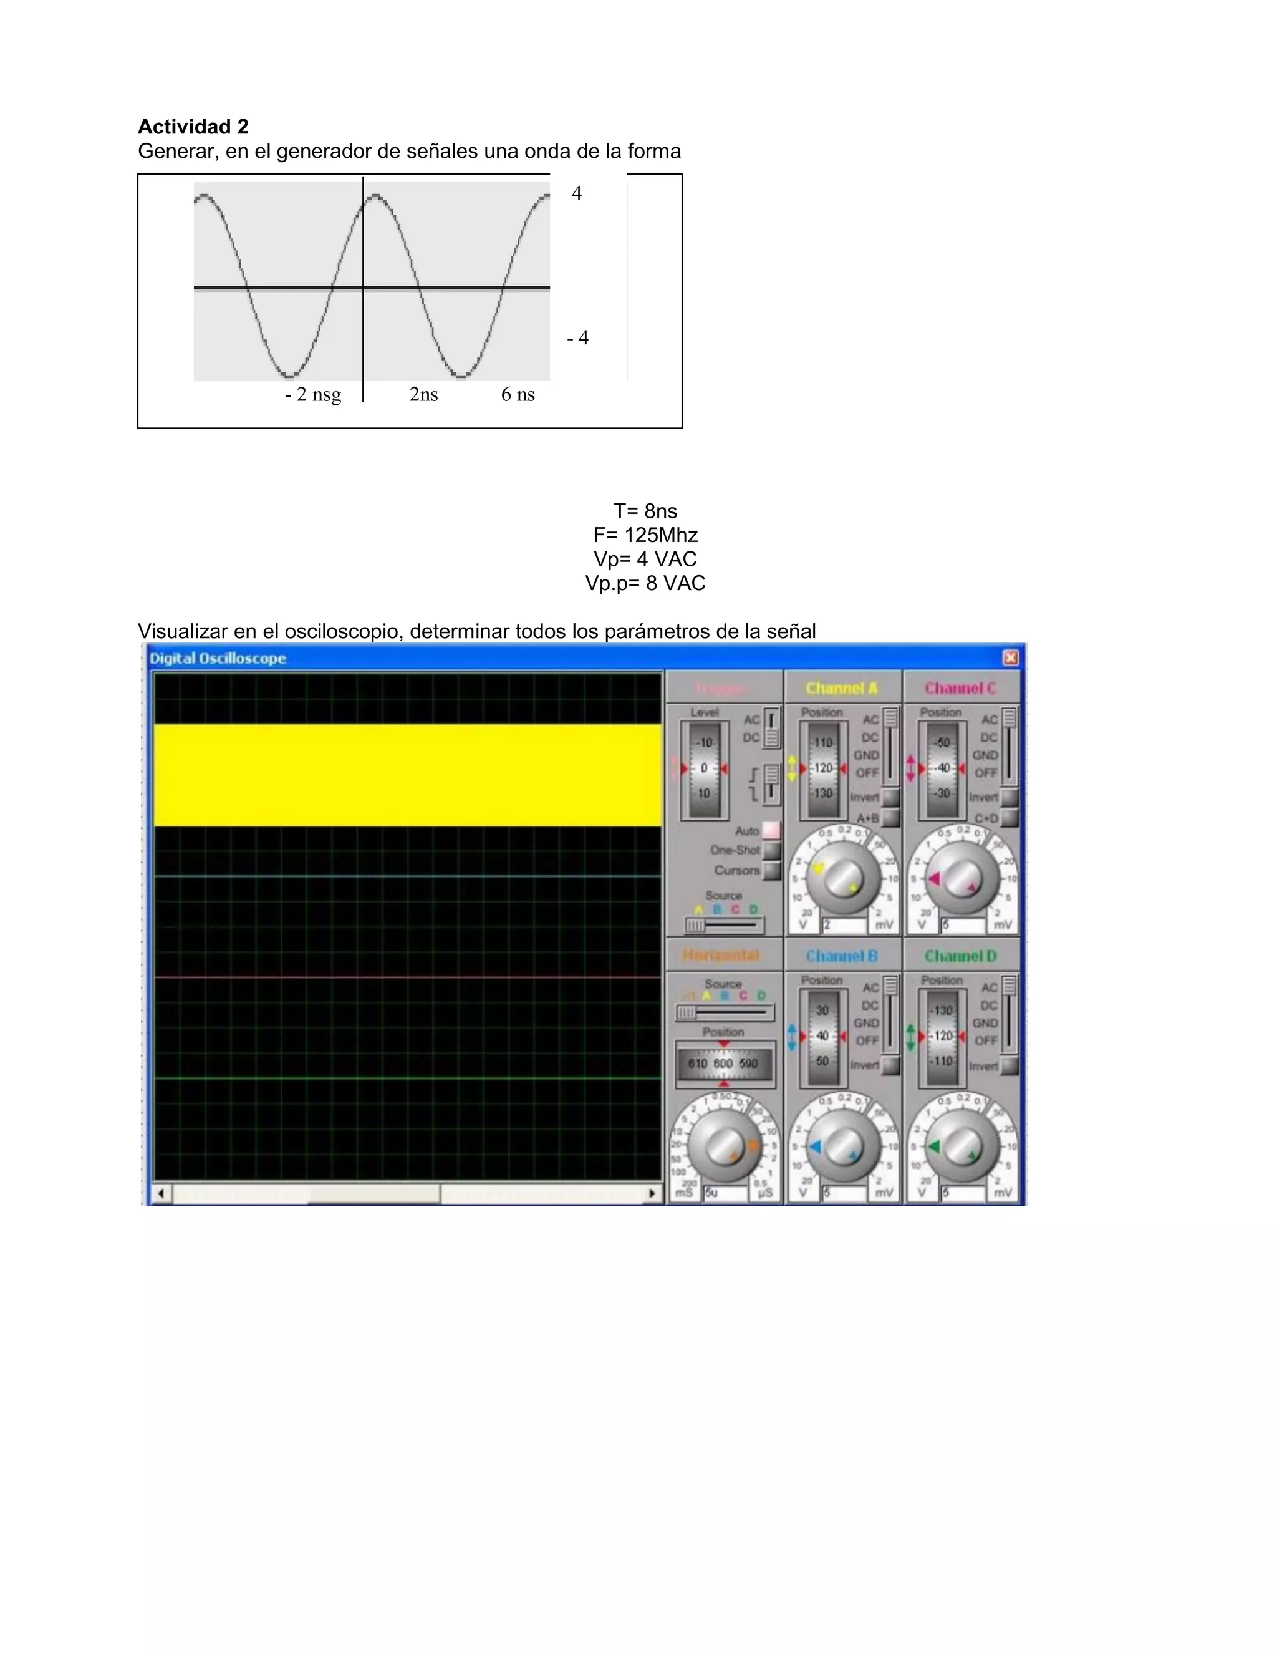Click the magenta Channel C position arrows
The height and width of the screenshot is (1653, 1277).
pyautogui.click(x=911, y=769)
